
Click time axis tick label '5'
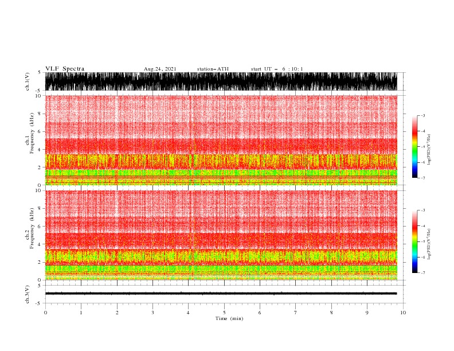(224, 313)
